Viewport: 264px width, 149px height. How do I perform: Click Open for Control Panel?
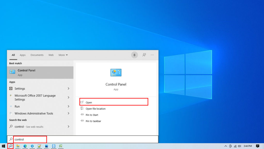pos(114,102)
